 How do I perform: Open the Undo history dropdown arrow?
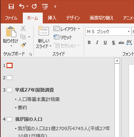(28, 6)
